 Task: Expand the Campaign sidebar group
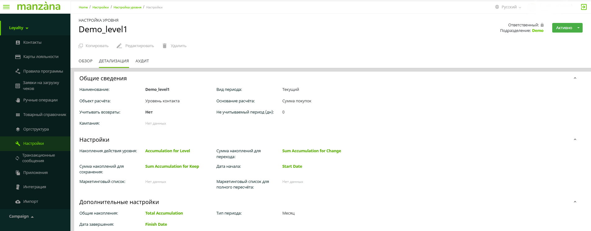pyautogui.click(x=21, y=216)
